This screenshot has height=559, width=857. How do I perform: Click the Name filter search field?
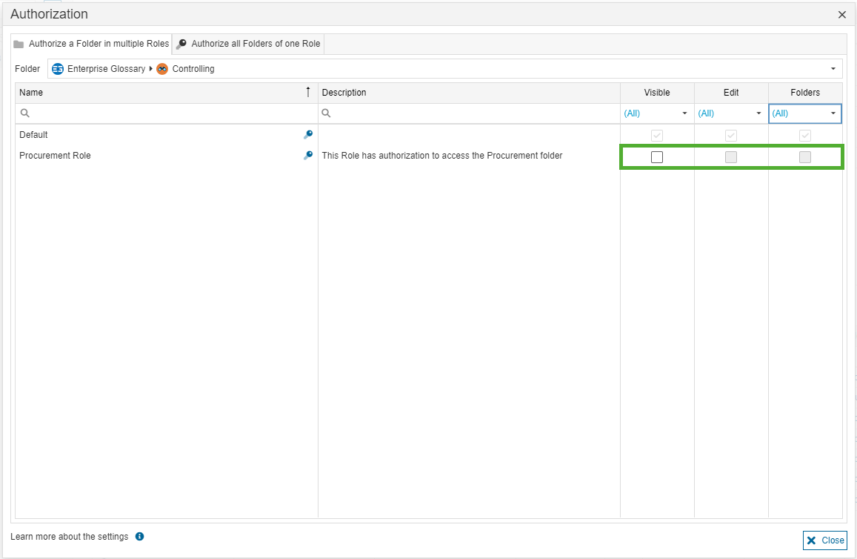click(170, 113)
